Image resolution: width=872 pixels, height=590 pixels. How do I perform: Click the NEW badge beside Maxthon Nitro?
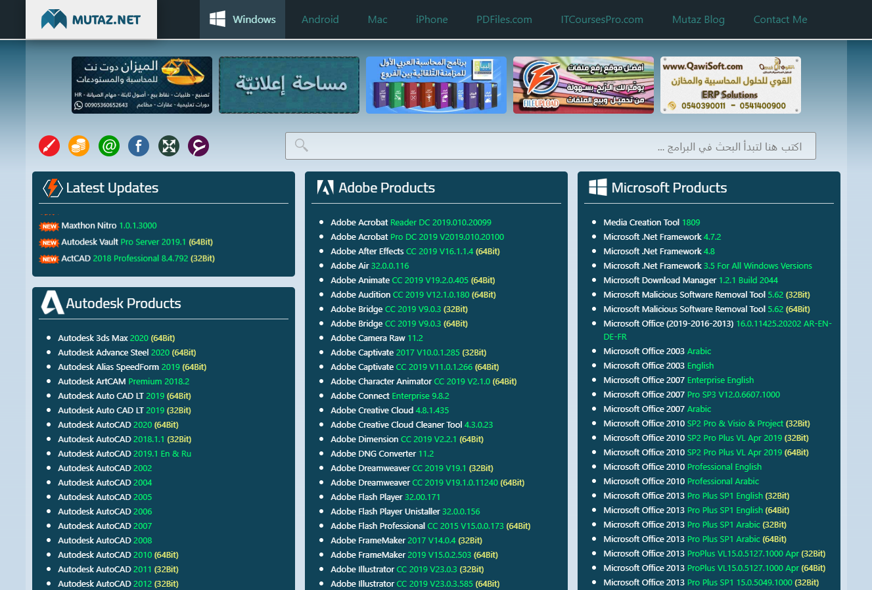pyautogui.click(x=49, y=226)
